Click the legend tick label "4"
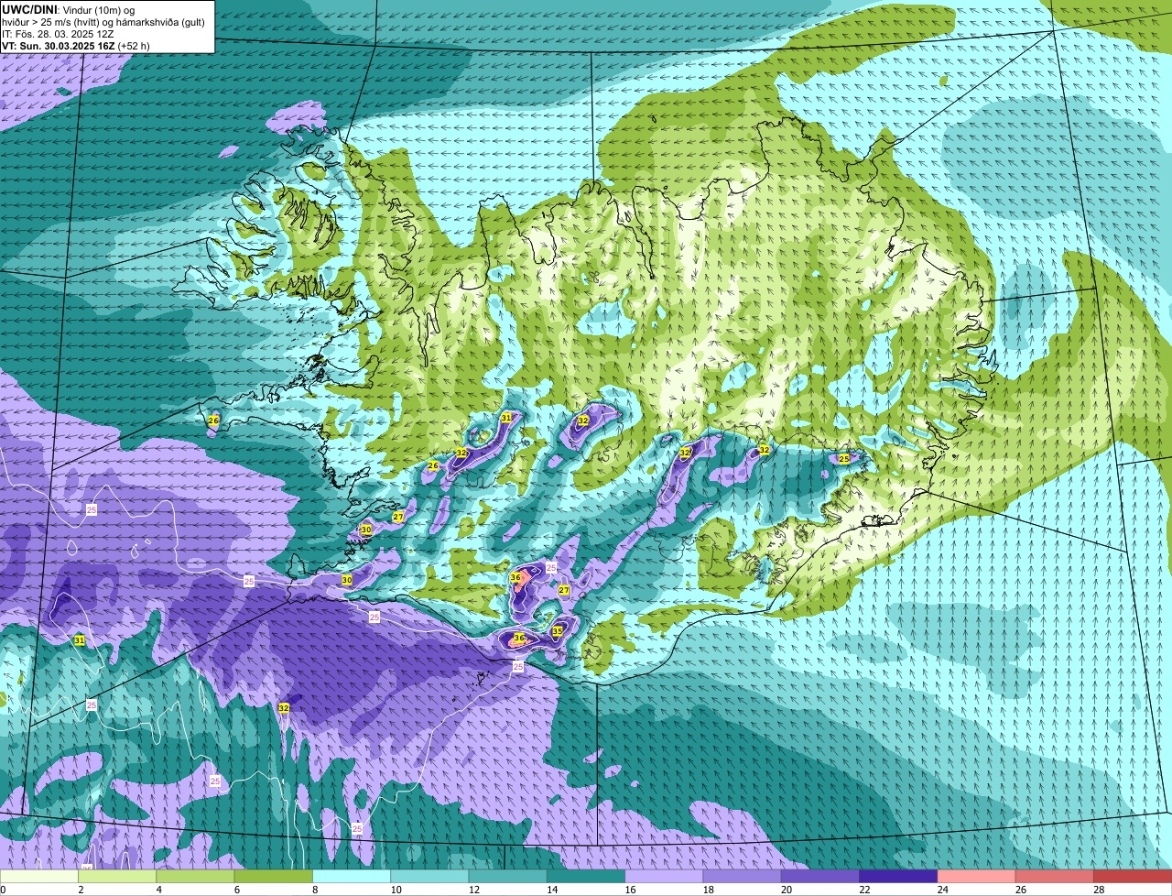This screenshot has height=896, width=1172. pos(158,890)
